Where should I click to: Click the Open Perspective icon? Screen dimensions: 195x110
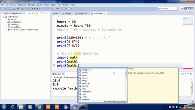182,9
